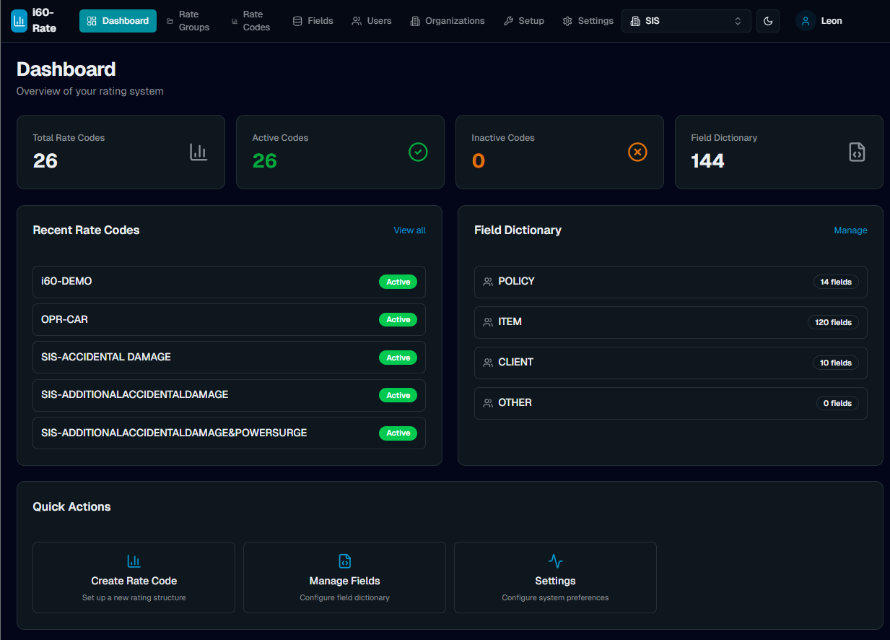Click the i60-Rate logo icon
Screen dimensions: 890x640
click(18, 20)
